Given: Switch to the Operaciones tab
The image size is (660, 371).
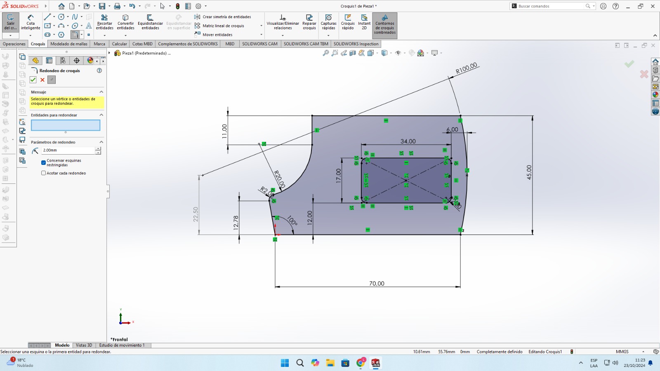Looking at the screenshot, I should tap(14, 44).
